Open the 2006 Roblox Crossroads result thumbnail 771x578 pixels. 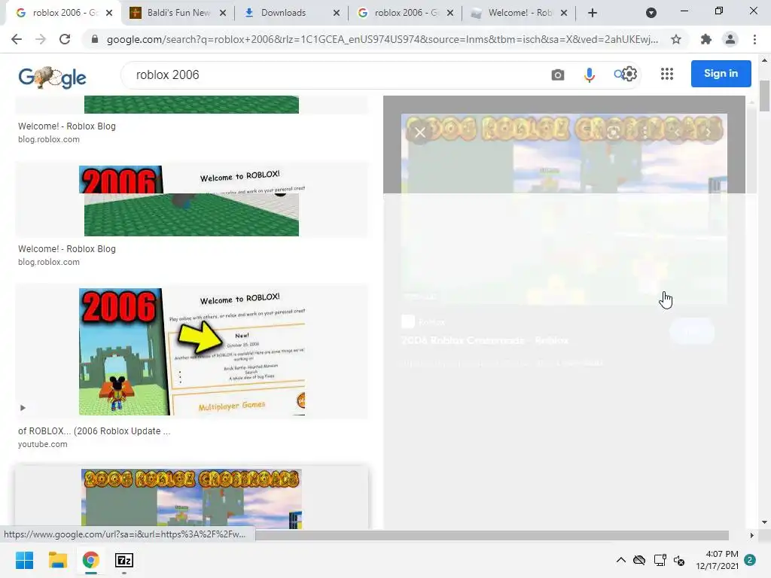[192, 499]
